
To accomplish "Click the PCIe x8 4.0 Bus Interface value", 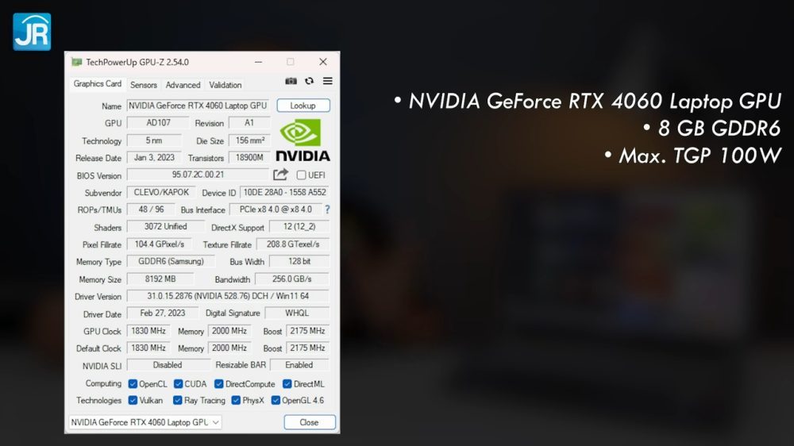I will [x=276, y=210].
